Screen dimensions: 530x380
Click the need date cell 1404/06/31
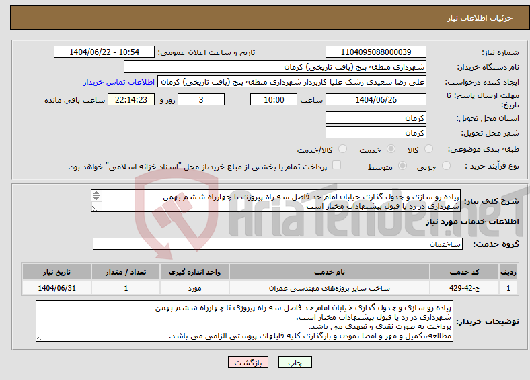56,288
